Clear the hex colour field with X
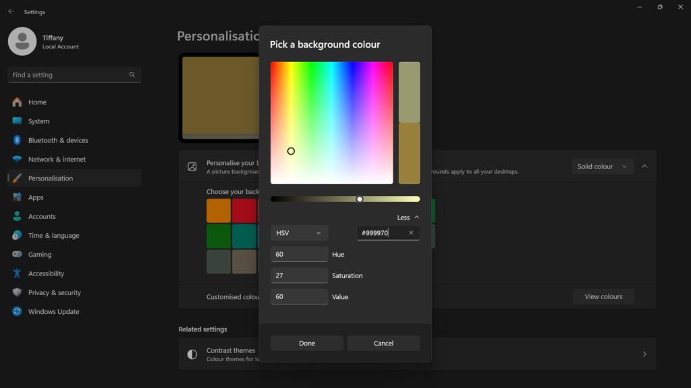691x388 pixels. 411,233
